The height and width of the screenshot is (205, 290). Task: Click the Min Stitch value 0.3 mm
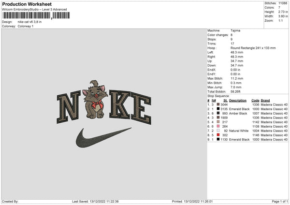(236, 83)
